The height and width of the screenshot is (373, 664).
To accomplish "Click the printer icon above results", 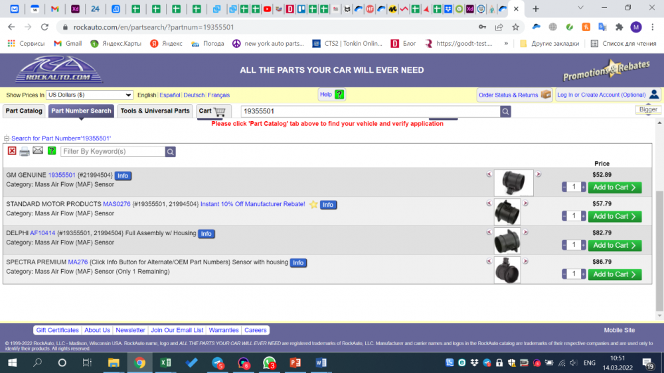I will [x=25, y=151].
